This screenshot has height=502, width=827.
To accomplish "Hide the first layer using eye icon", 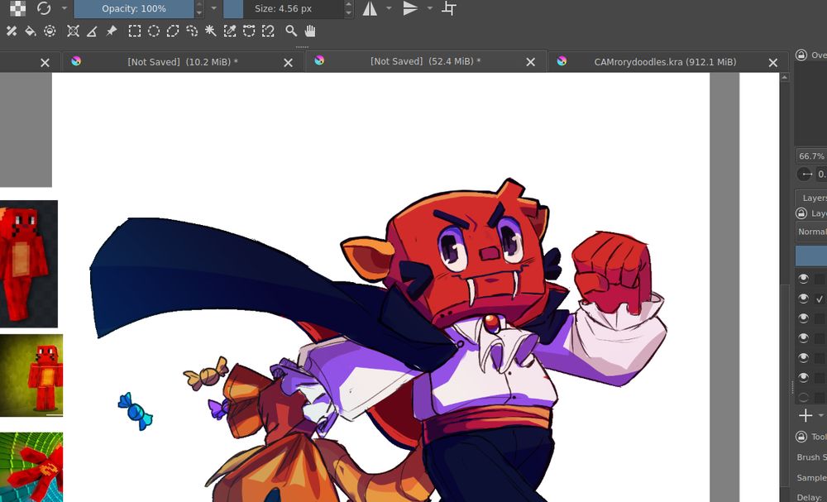I will pos(803,279).
